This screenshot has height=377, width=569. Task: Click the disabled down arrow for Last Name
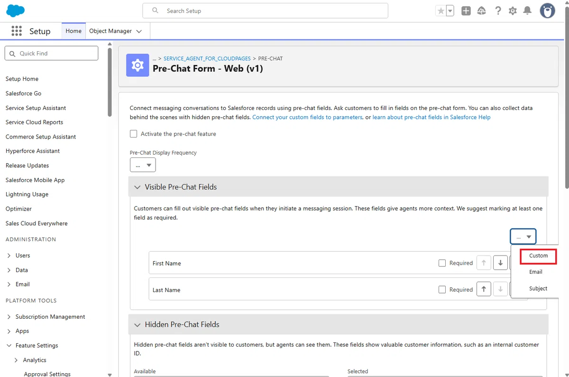point(500,289)
